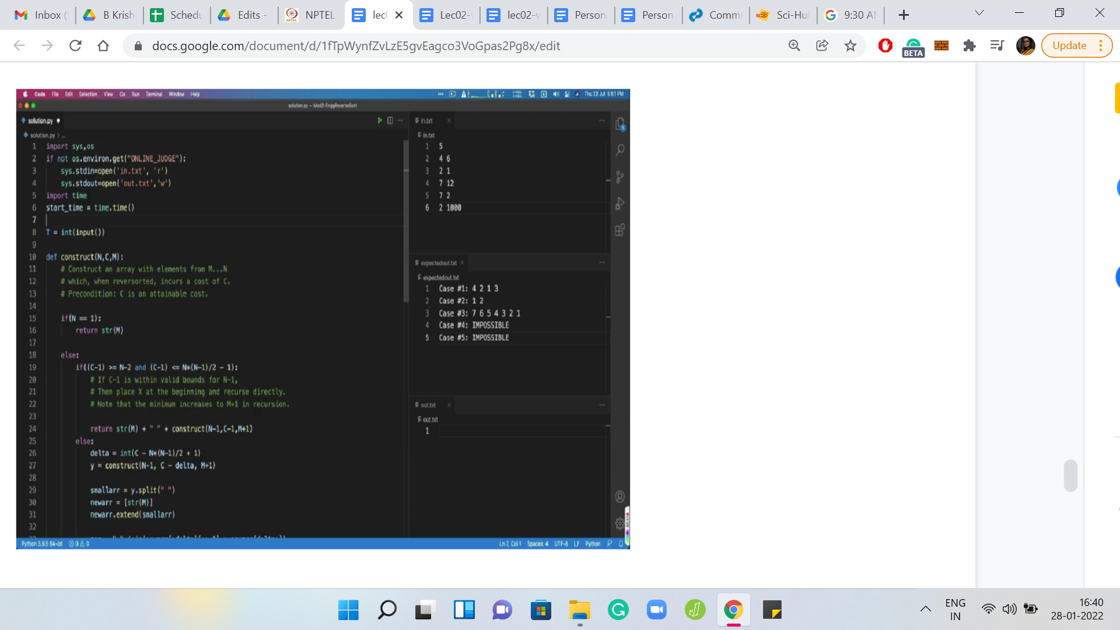Bookmark this page with star icon
This screenshot has width=1120, height=630.
850,45
